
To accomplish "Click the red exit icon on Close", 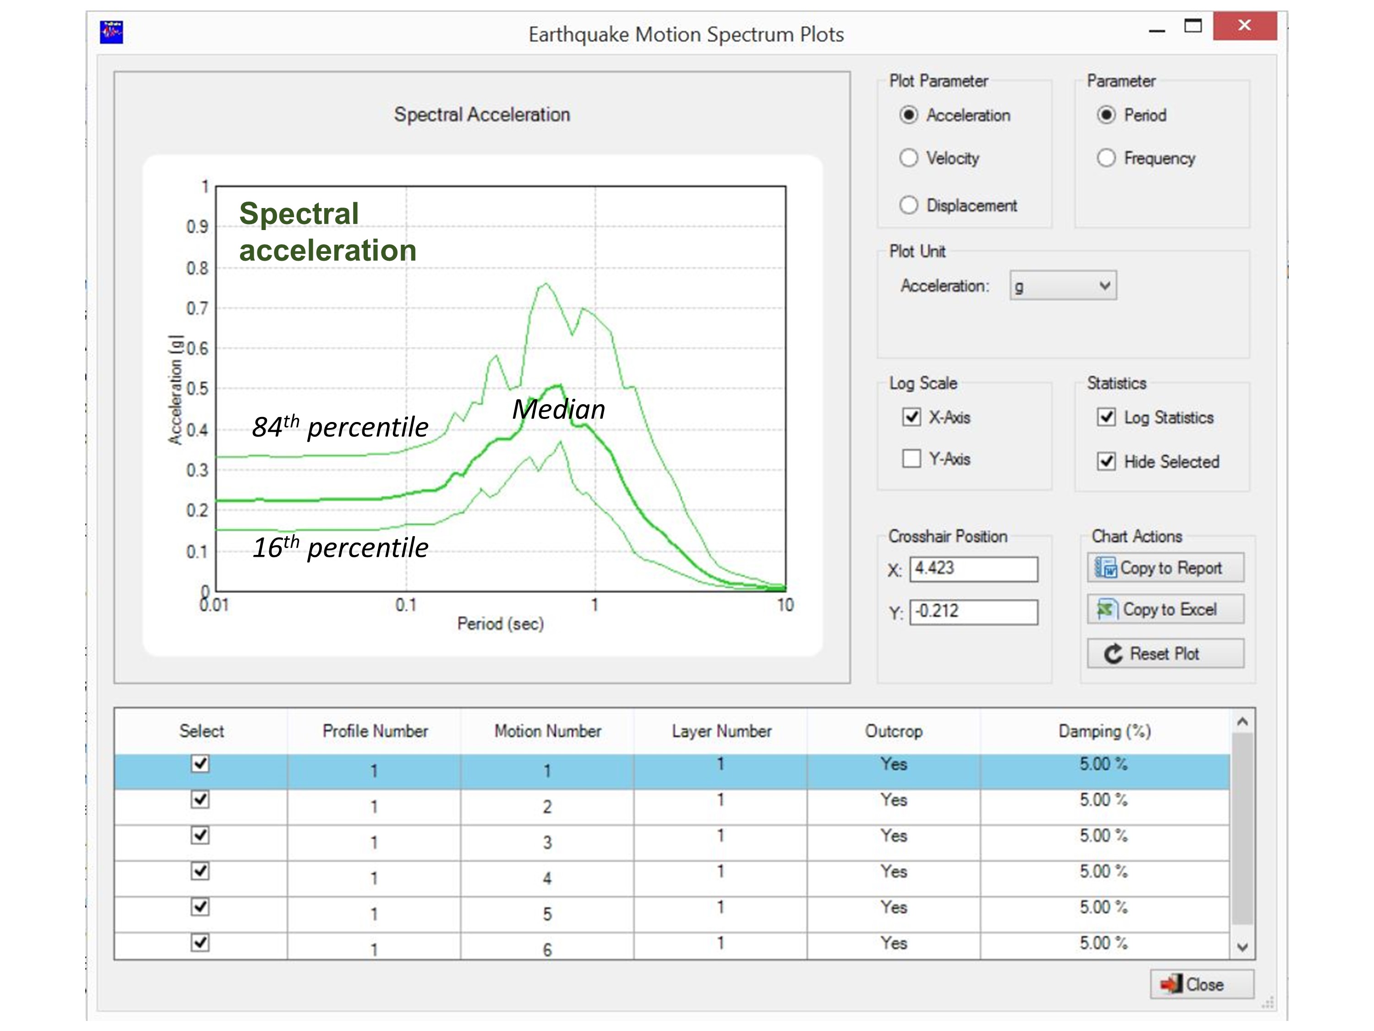I will (1171, 984).
